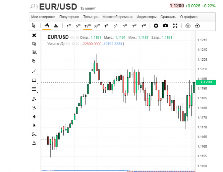The width and height of the screenshot is (223, 172).
Task: Expand the rectangle shape tool options
Action: (x=38, y=83)
